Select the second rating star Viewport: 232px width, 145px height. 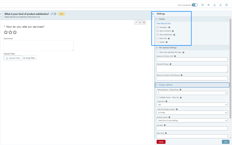tap(10, 32)
